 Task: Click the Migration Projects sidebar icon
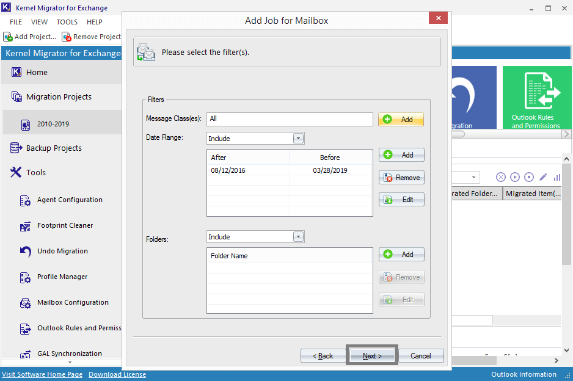click(16, 97)
